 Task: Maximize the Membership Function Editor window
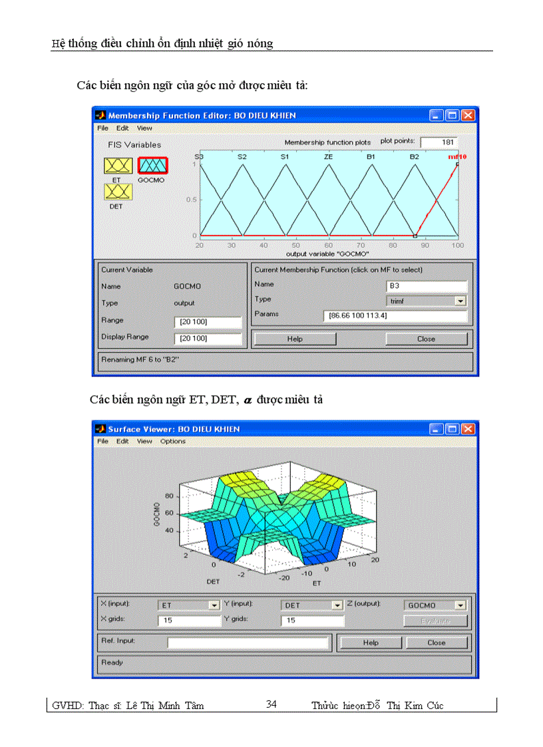[x=452, y=115]
